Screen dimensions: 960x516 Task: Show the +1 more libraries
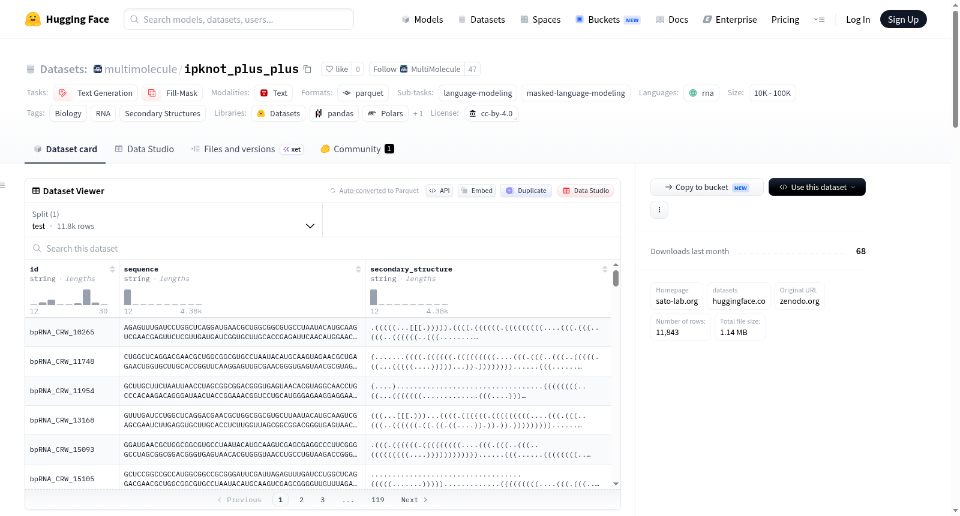418,113
